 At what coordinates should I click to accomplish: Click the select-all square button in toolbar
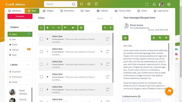click(x=41, y=28)
